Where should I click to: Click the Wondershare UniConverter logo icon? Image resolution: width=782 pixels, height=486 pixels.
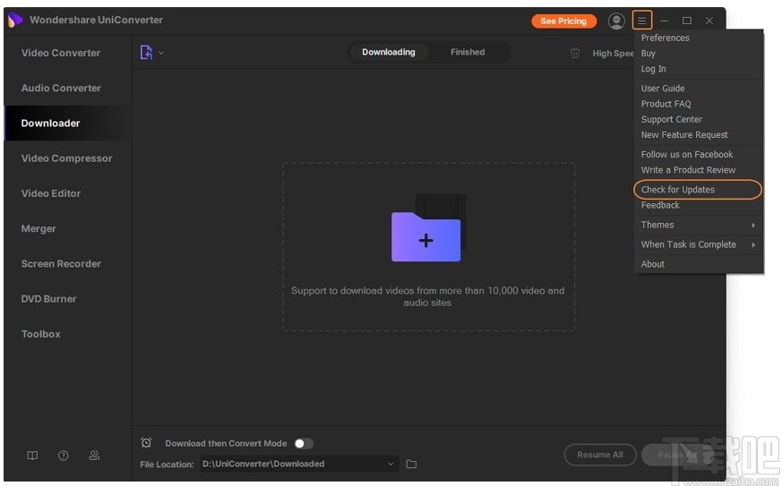click(15, 20)
